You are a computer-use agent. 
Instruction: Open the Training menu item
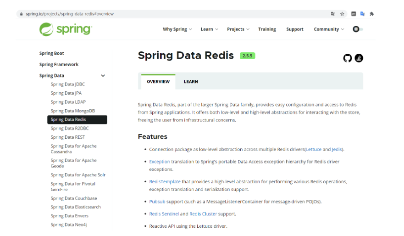click(267, 29)
